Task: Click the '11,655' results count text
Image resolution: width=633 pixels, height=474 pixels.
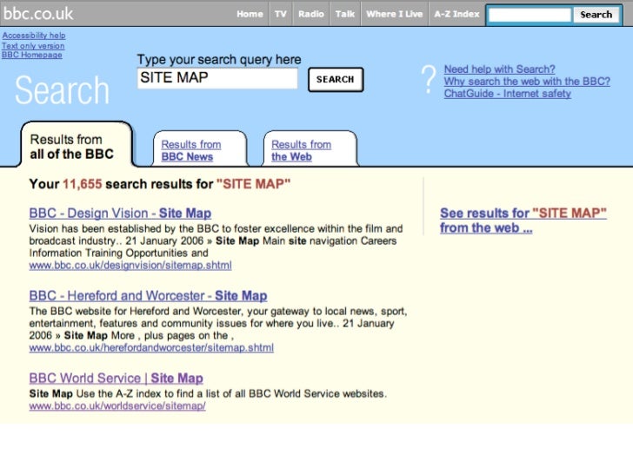Action: point(83,184)
